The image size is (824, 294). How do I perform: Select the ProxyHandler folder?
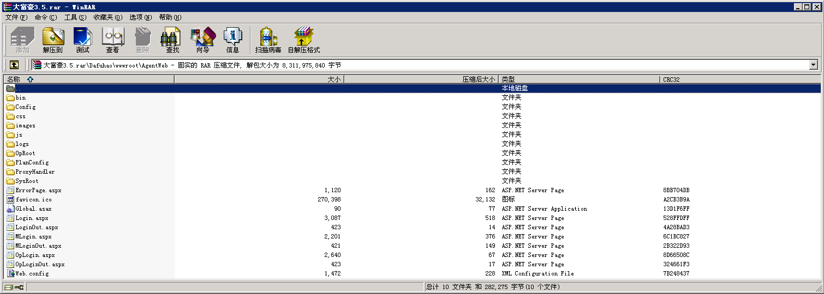[35, 172]
